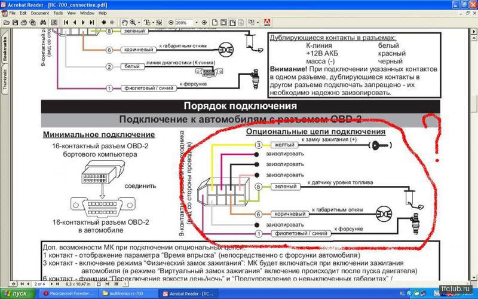Click the 'желтый' wire label

(x=284, y=145)
